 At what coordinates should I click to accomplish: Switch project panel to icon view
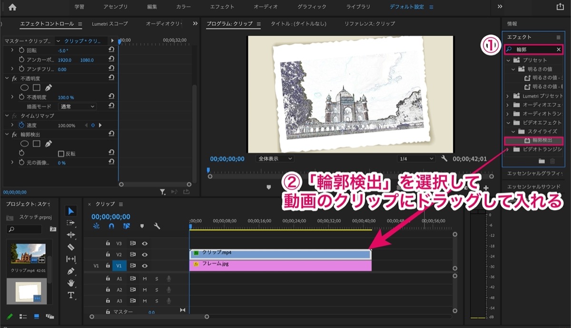36,316
